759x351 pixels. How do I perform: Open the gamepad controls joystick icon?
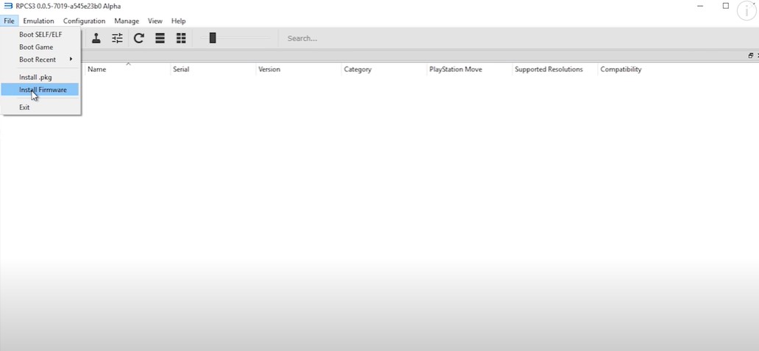(x=96, y=38)
